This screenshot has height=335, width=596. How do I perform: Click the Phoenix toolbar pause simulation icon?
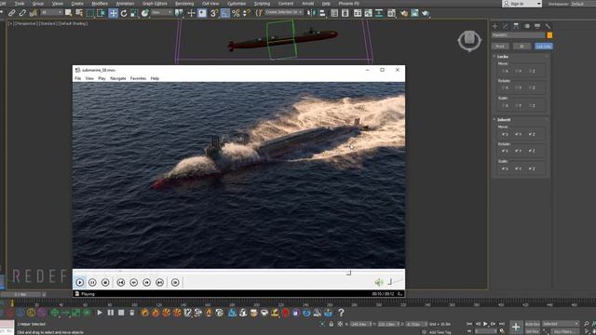110,313
